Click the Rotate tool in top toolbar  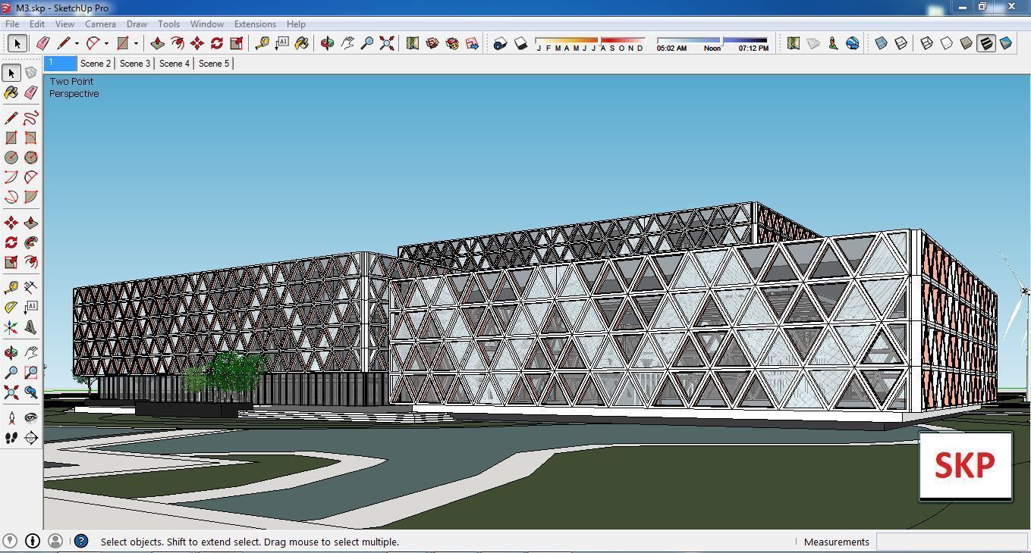[x=216, y=43]
